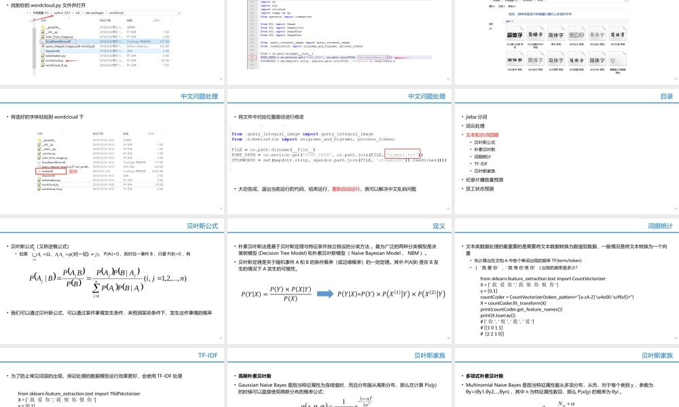Toggle sort order on the 修改日期 column
The height and width of the screenshot is (407, 679).
click(104, 21)
